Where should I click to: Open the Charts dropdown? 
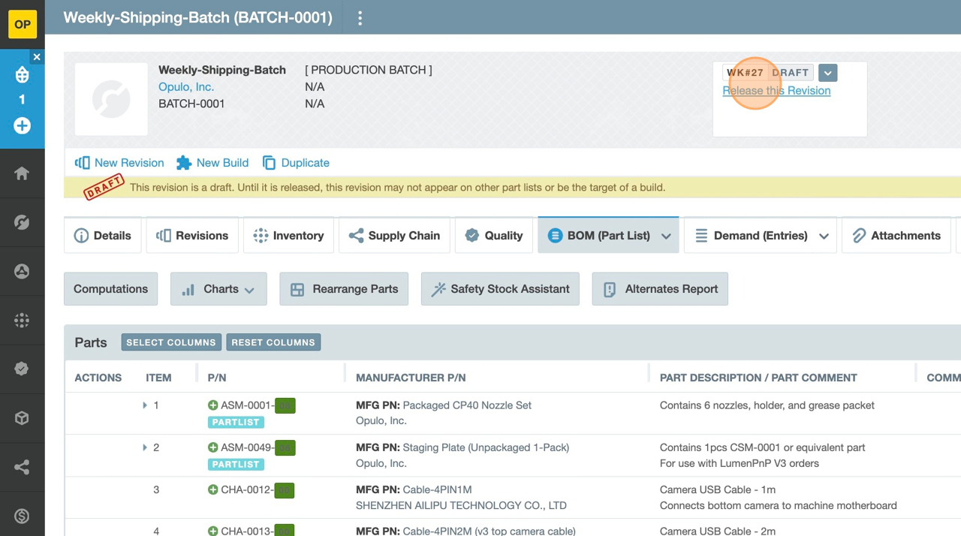point(218,289)
